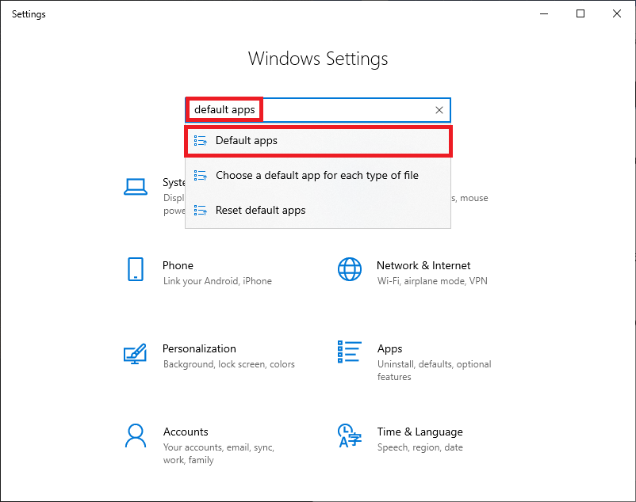This screenshot has height=502, width=636.
Task: Open the Personalization category title
Action: click(199, 348)
